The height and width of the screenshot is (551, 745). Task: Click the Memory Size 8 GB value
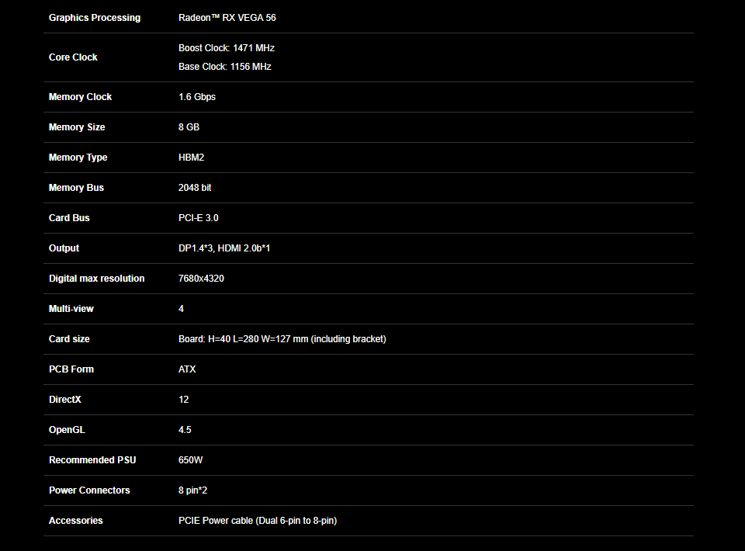[x=189, y=127]
